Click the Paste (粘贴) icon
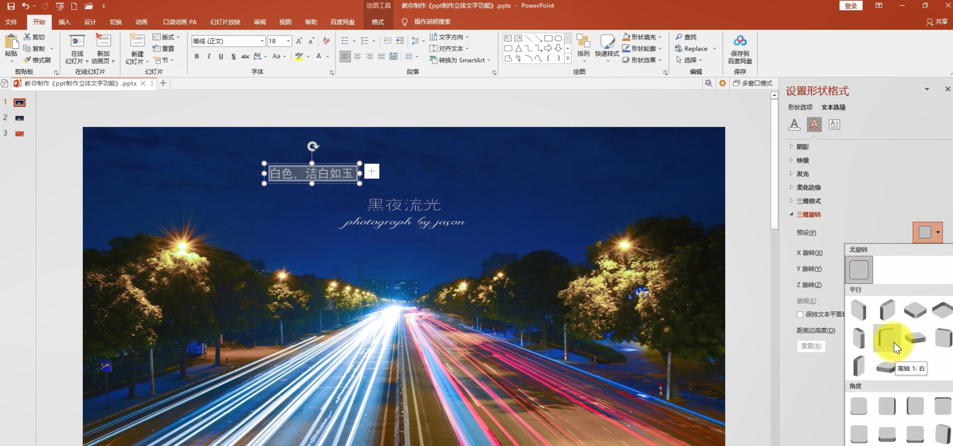 (11, 42)
